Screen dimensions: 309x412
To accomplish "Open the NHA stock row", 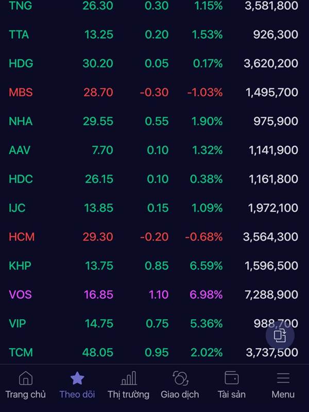I will point(154,121).
